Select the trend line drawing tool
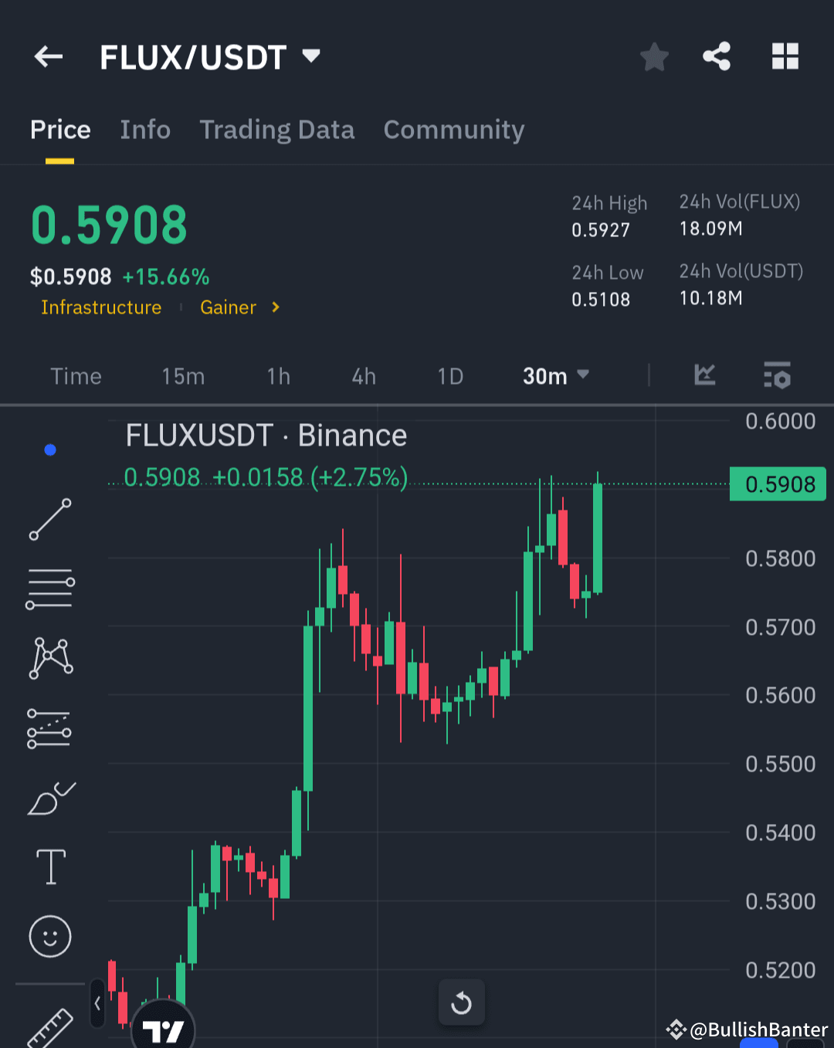The height and width of the screenshot is (1048, 834). coord(49,519)
